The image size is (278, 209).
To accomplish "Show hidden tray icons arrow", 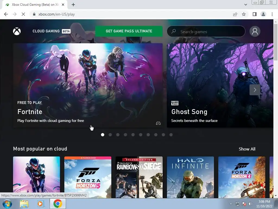I will click(231, 204).
